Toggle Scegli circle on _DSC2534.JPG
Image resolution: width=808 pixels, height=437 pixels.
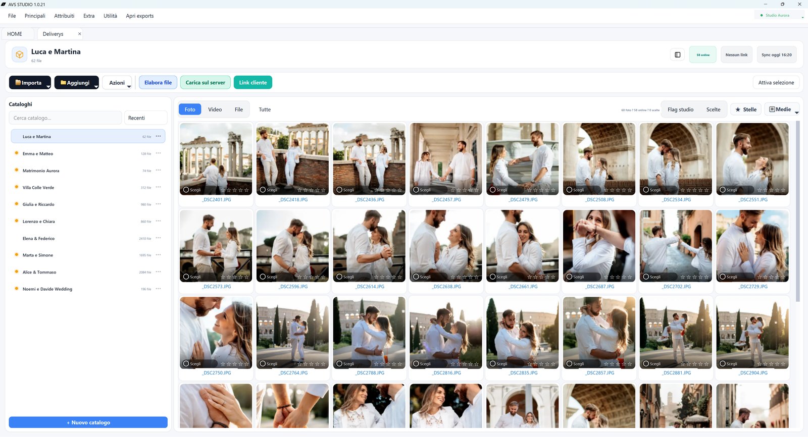point(646,190)
